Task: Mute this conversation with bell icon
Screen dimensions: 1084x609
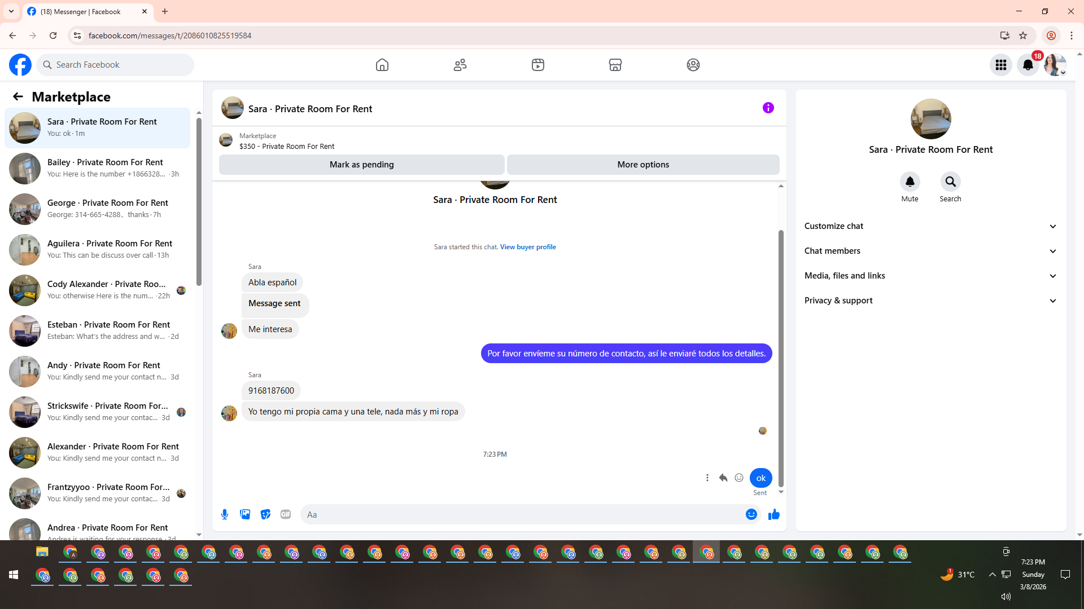Action: coord(910,182)
